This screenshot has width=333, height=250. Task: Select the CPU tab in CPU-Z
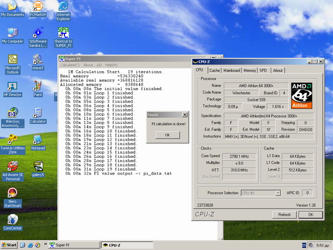point(200,70)
